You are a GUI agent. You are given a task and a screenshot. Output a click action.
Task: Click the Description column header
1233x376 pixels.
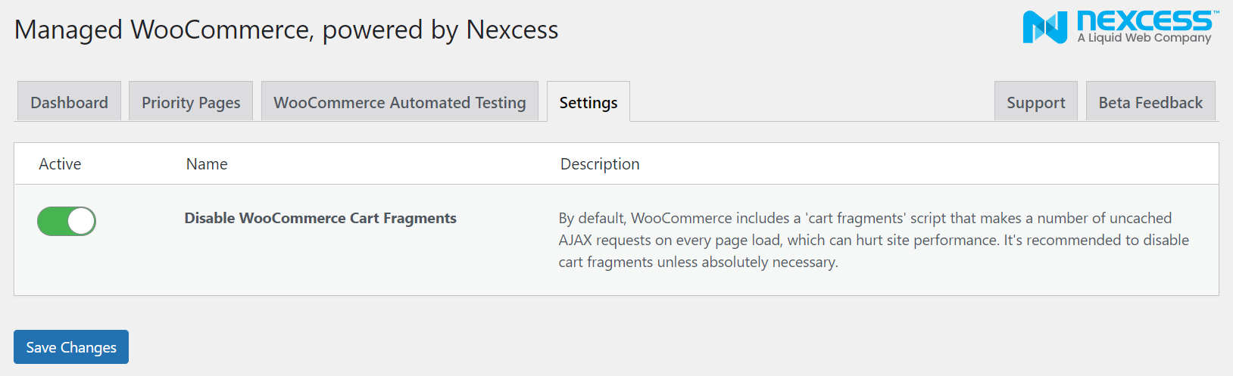(599, 164)
